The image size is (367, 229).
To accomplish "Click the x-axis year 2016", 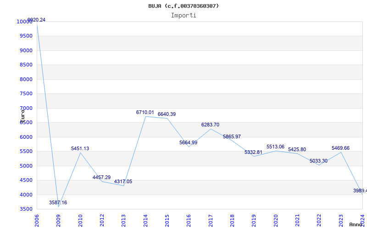I will tap(189, 221).
